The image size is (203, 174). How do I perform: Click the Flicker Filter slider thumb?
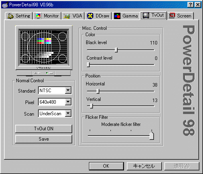pos(152,135)
